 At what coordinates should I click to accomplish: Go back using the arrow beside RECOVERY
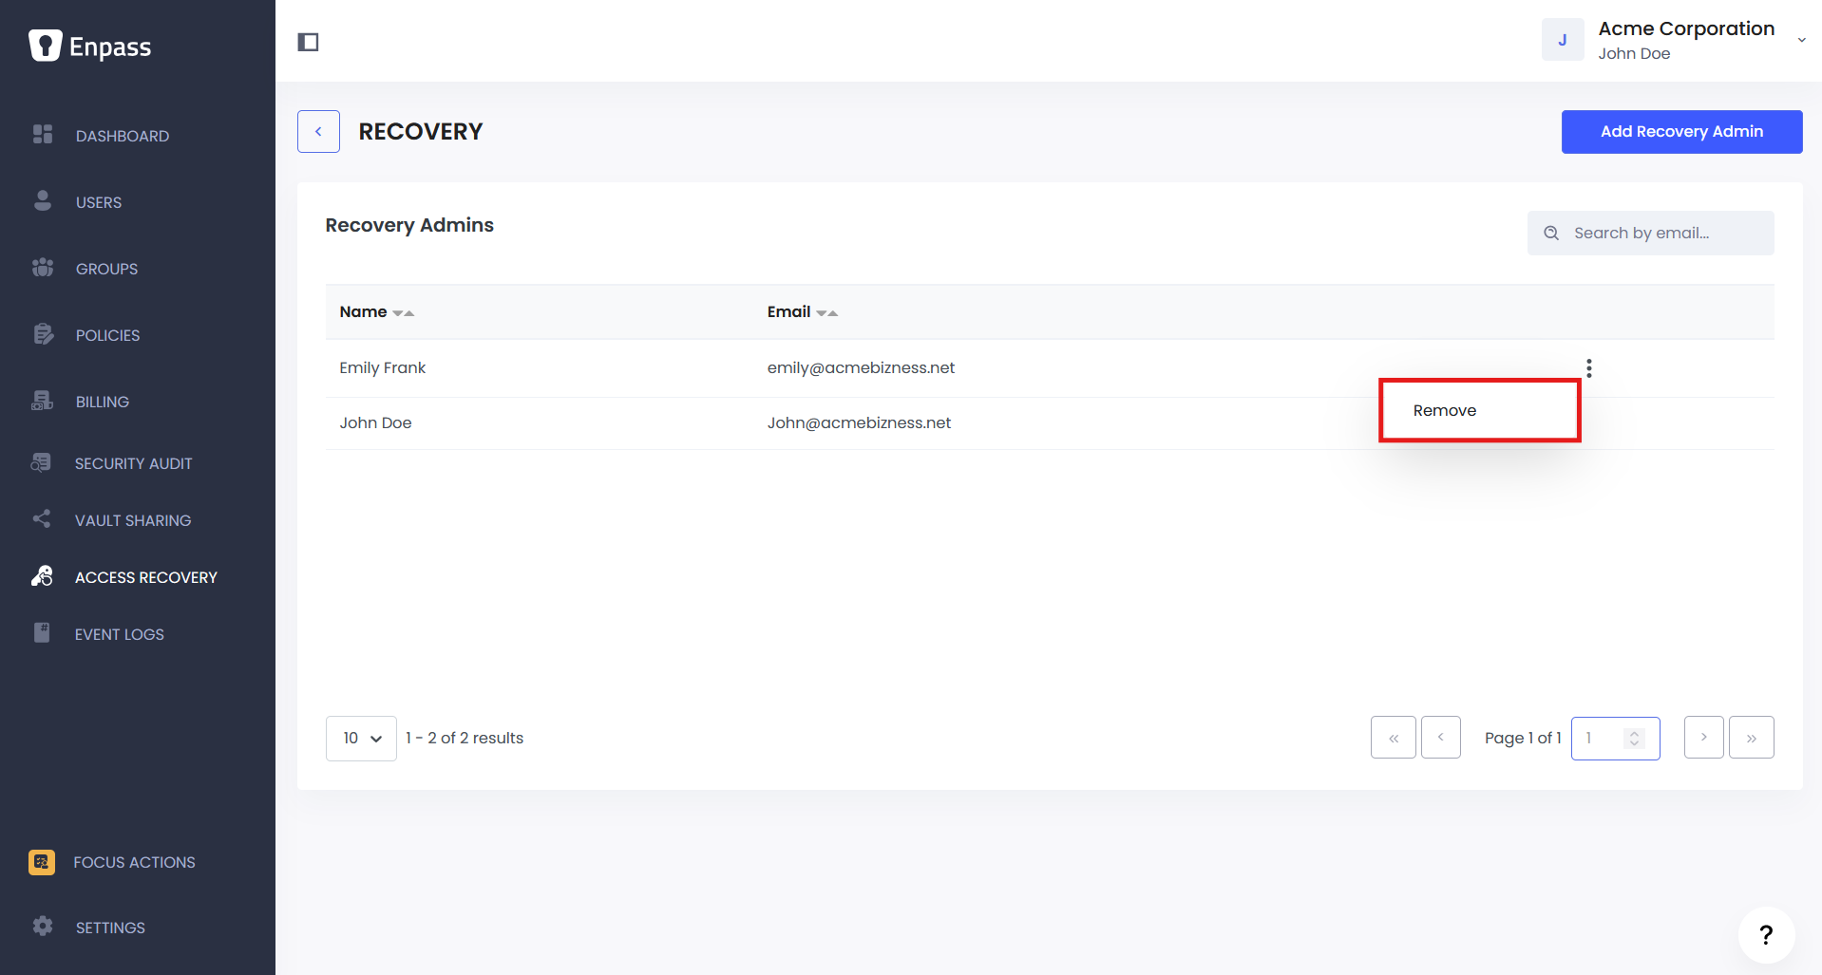tap(318, 132)
